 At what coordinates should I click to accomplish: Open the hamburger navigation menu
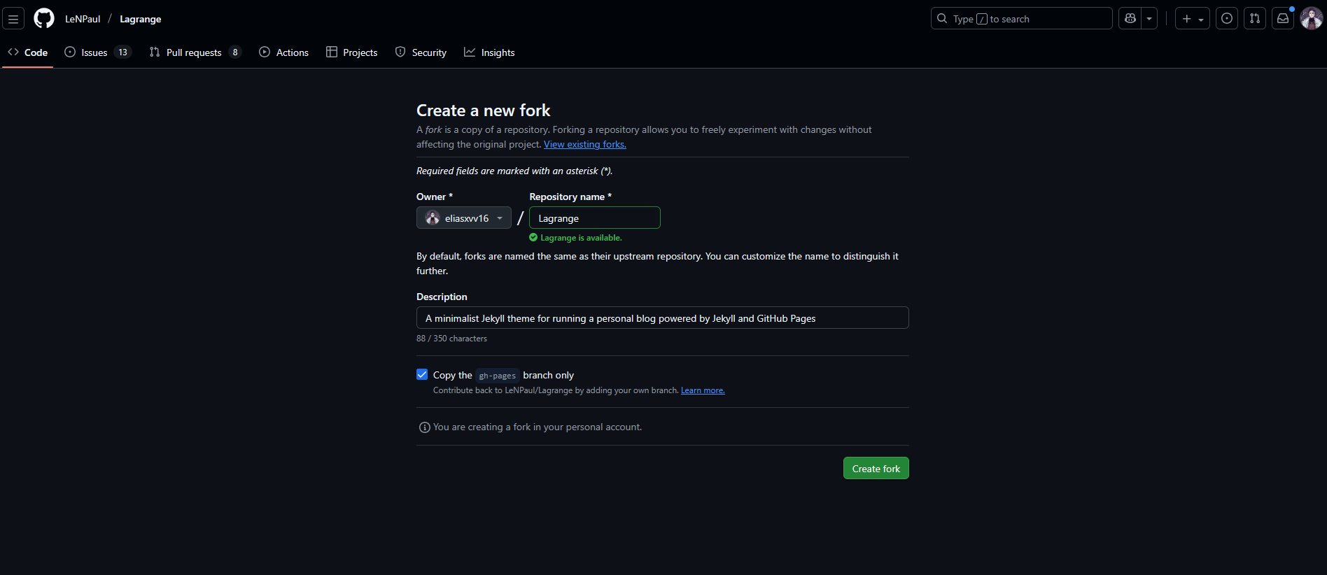point(13,19)
